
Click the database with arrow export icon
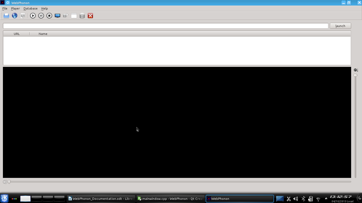pos(66,16)
